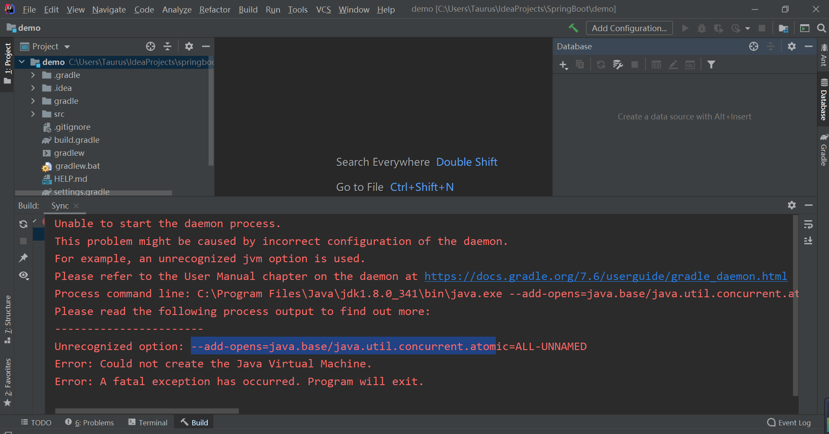Click the Data Source Properties icon in Database toolbar
The image size is (829, 434).
coord(618,65)
